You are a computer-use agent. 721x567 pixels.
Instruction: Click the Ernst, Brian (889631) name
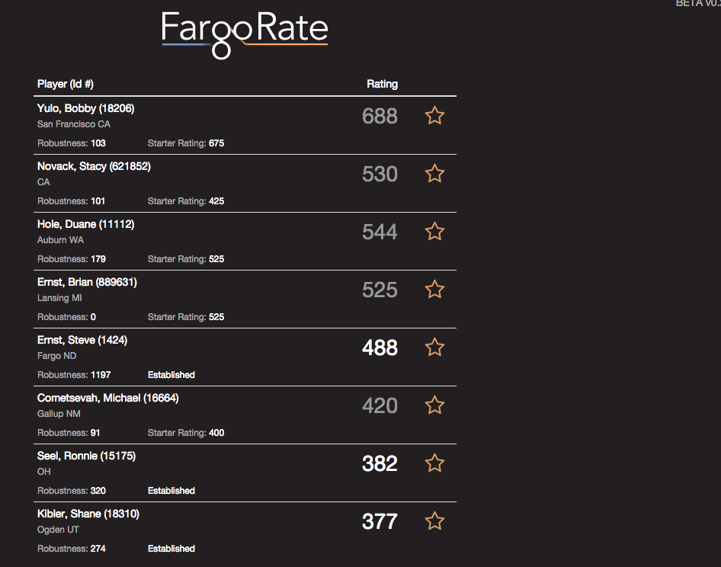[x=87, y=282]
